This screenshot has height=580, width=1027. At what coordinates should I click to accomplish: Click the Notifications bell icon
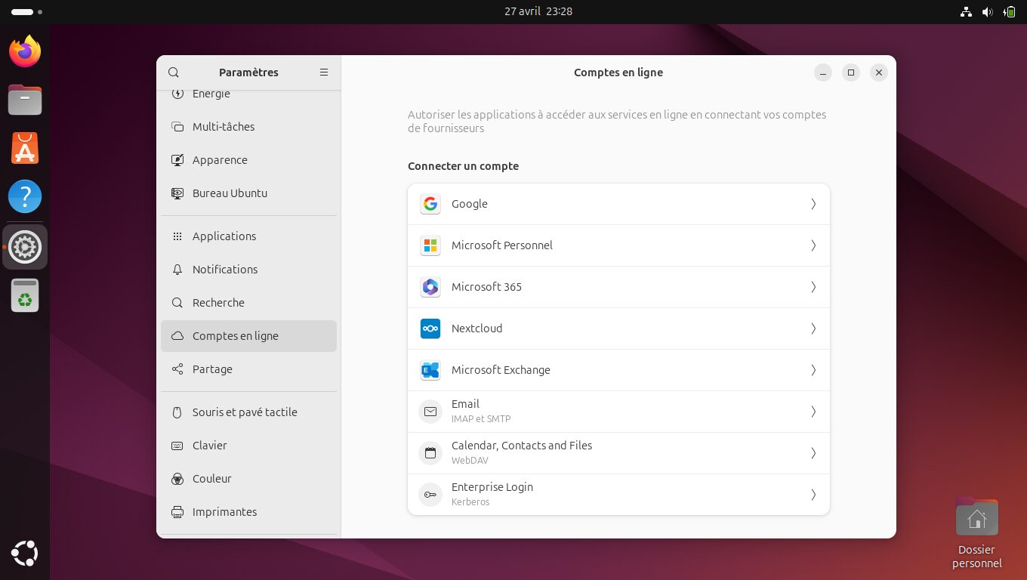coord(177,270)
